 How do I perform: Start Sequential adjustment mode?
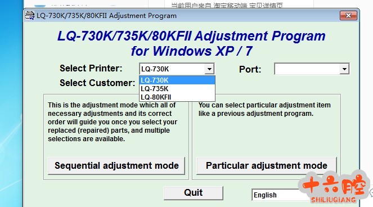(x=116, y=166)
